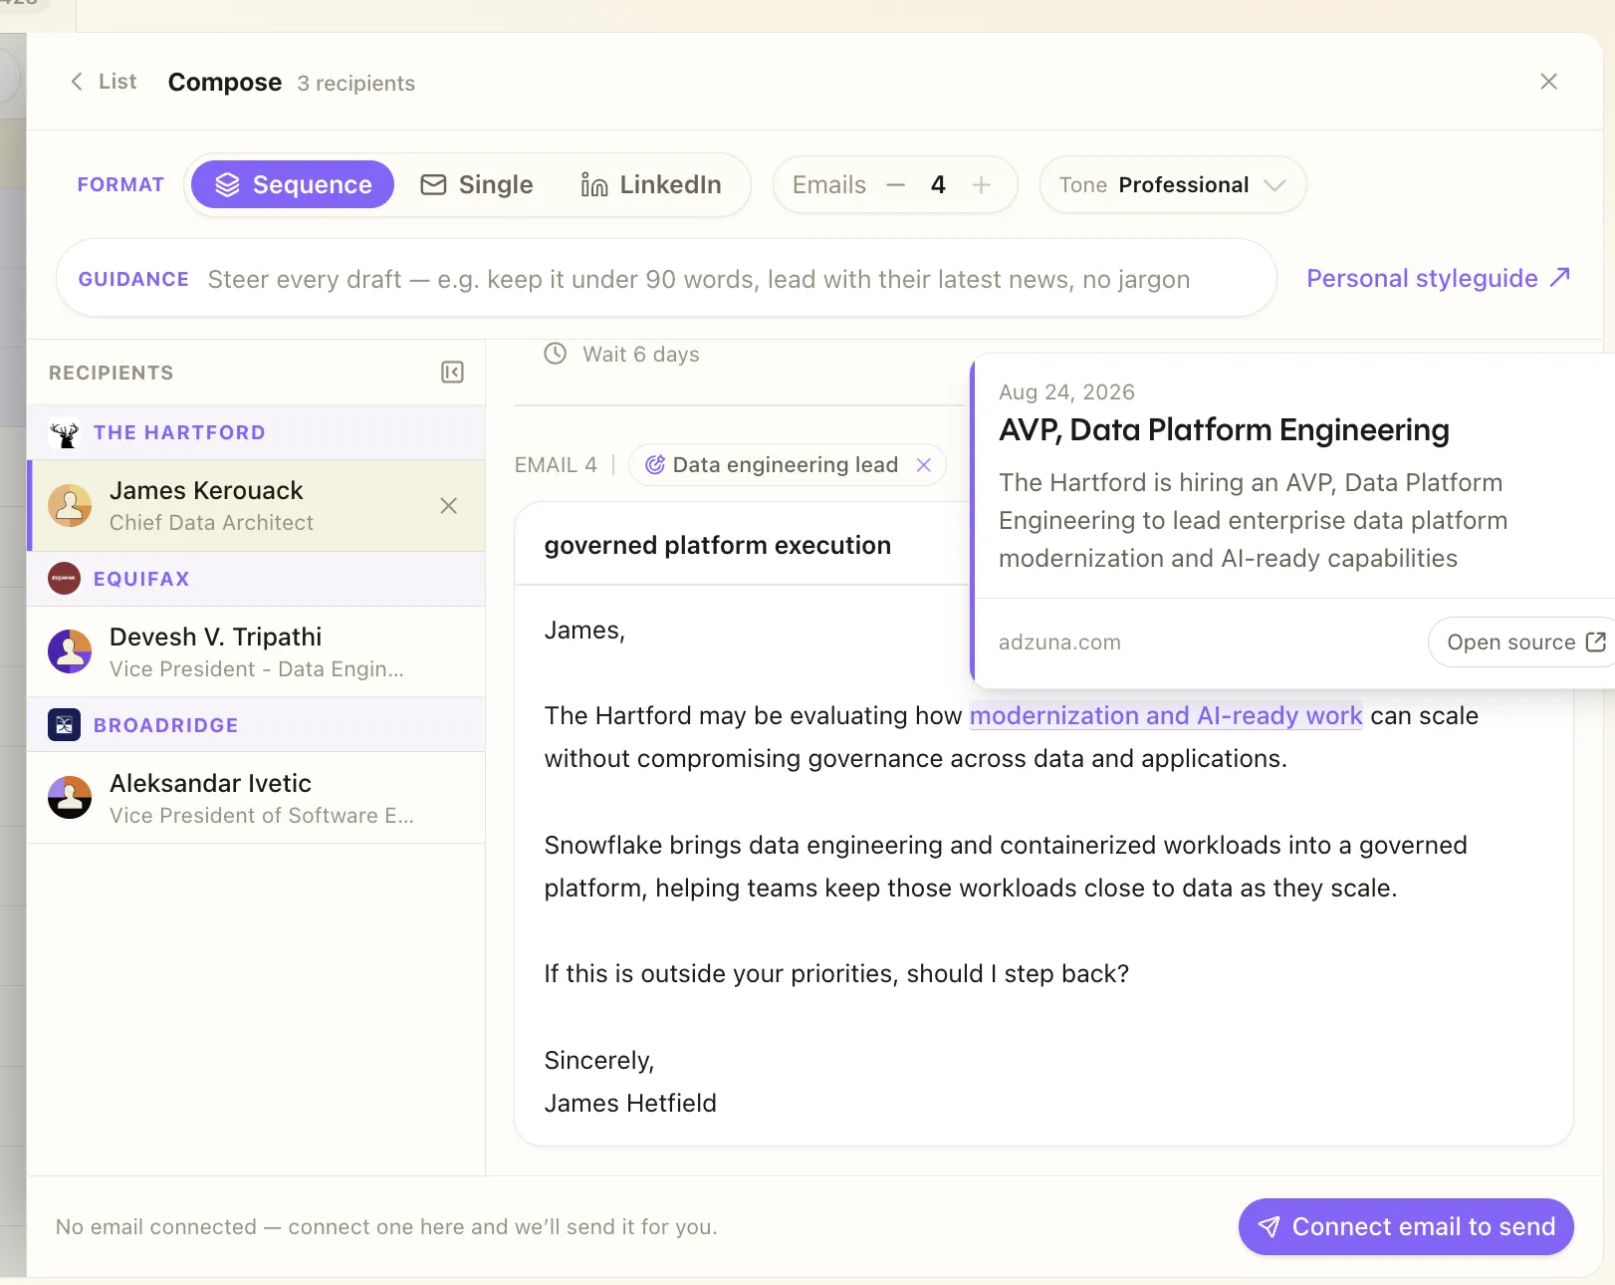The height and width of the screenshot is (1285, 1615).
Task: Click sentence If this is outside your priorities
Action: pos(836,973)
